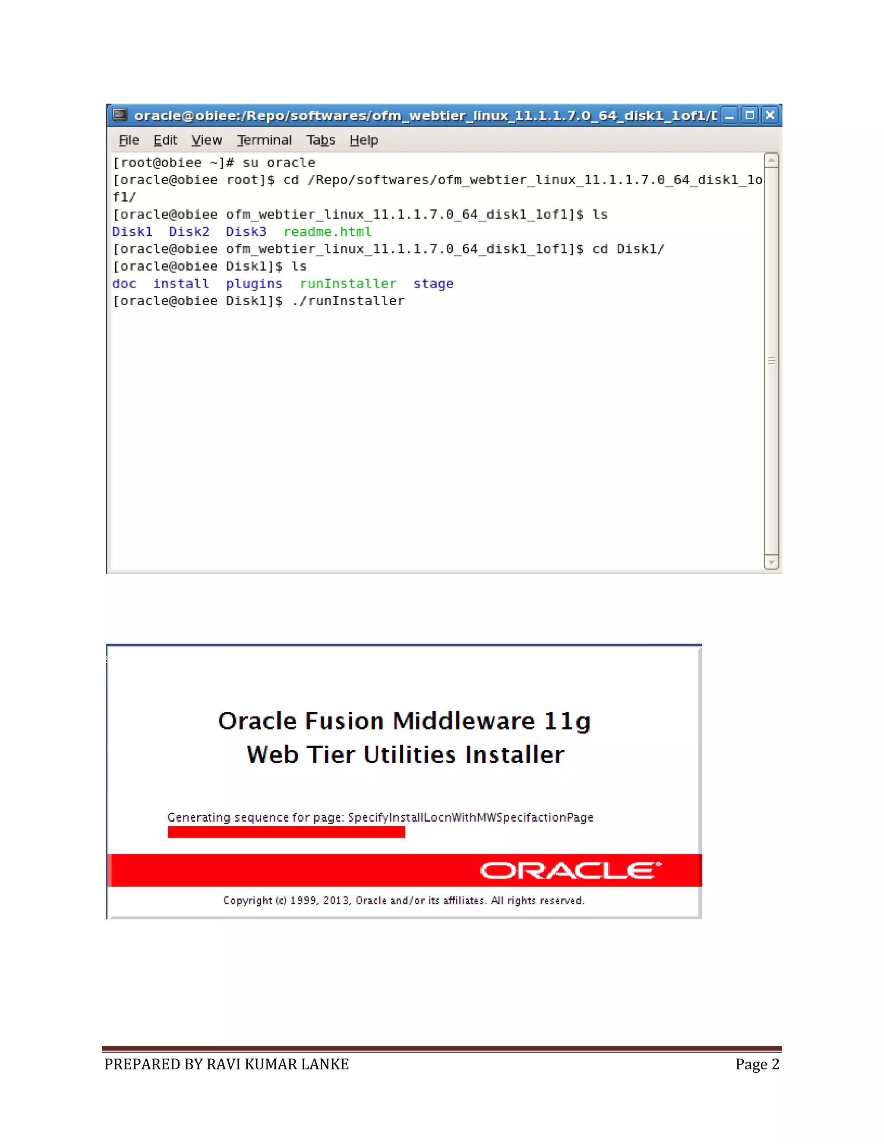Viewport: 884px width, 1144px height.
Task: Open the View menu
Action: (x=206, y=140)
